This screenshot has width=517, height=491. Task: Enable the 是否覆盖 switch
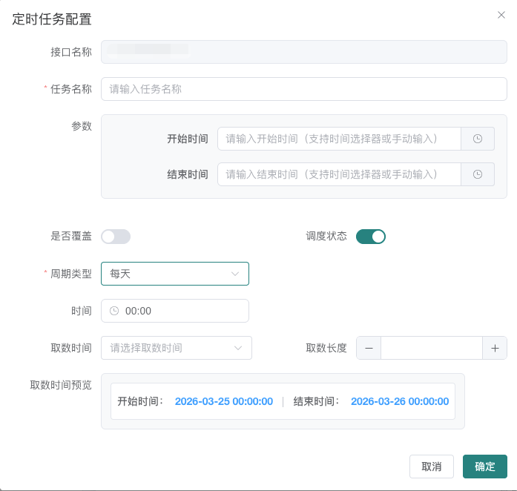116,237
